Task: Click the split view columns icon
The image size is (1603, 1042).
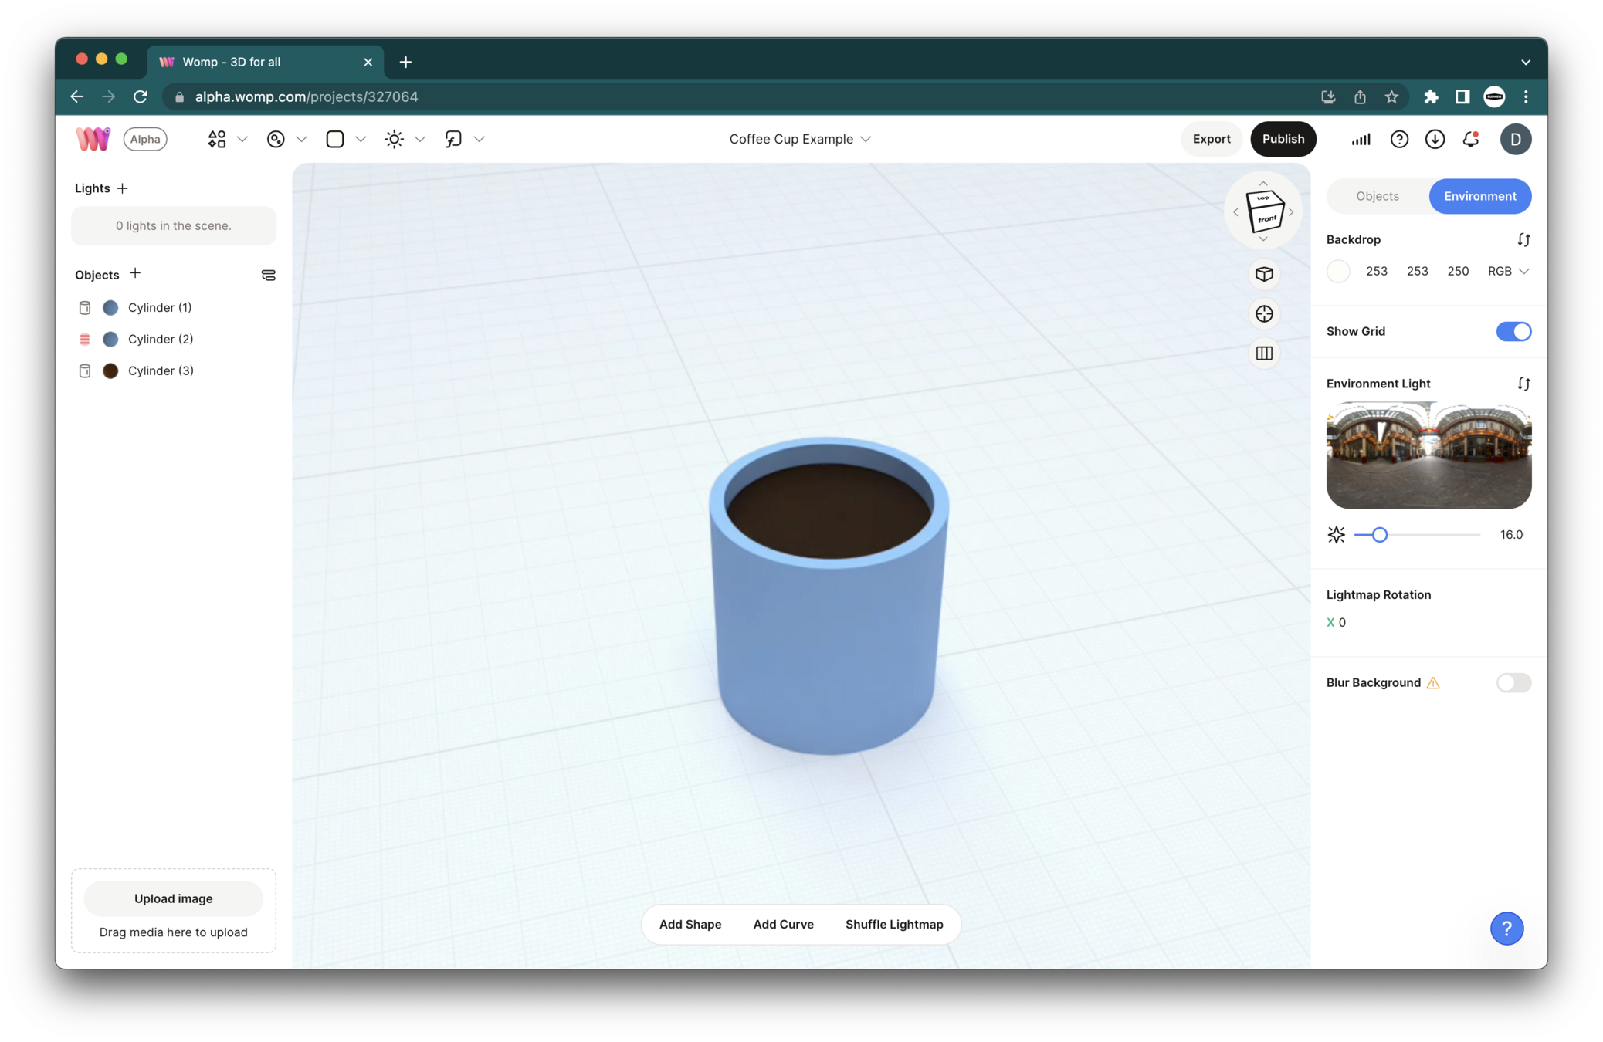Action: point(1264,354)
